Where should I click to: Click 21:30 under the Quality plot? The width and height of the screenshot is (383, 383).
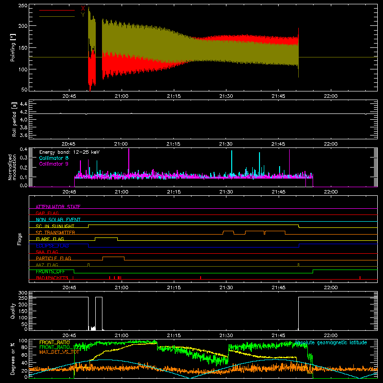point(226,336)
